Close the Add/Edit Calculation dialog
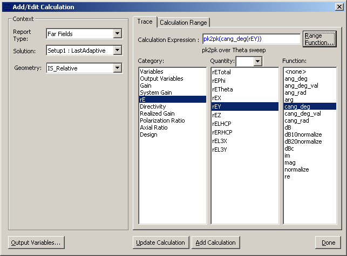This screenshot has height=256, width=347. click(x=339, y=7)
